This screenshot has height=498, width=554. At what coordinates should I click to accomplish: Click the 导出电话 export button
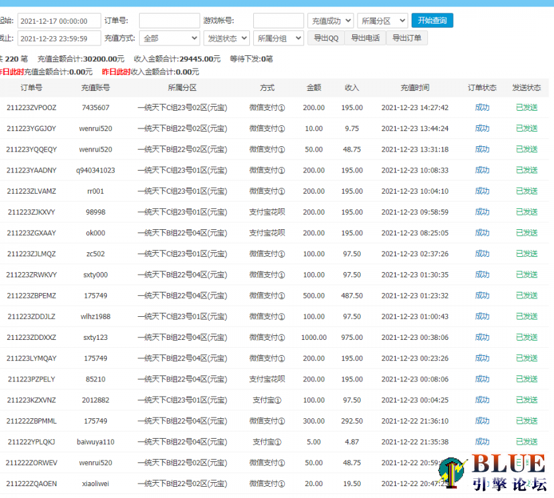pos(365,38)
